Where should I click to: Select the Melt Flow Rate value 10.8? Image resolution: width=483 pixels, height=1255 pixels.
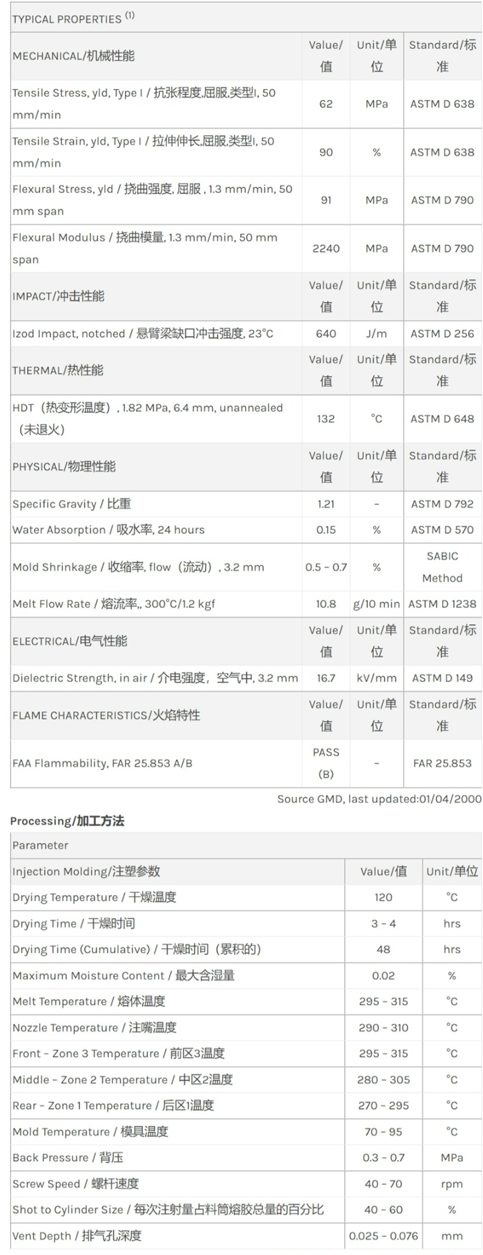click(326, 604)
